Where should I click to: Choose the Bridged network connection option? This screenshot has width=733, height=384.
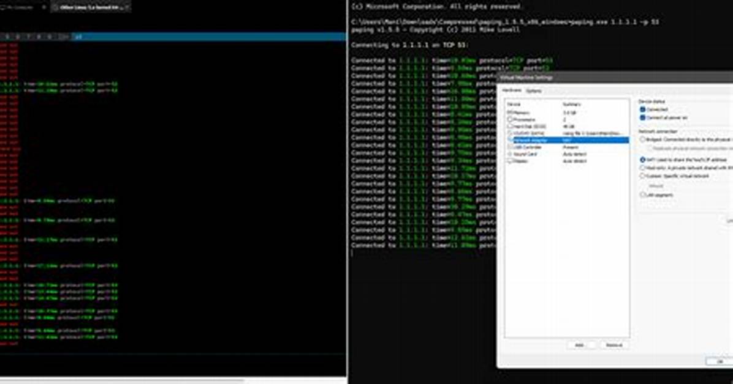(643, 139)
